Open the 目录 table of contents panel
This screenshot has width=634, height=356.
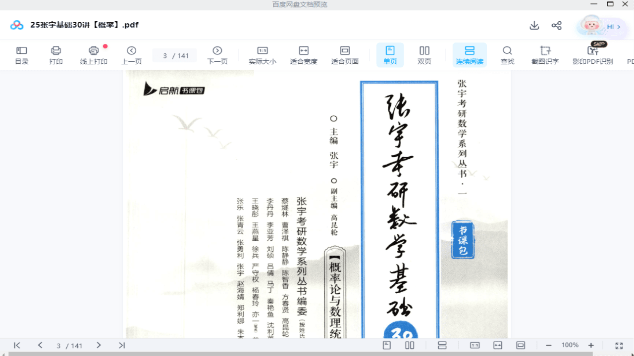click(22, 55)
